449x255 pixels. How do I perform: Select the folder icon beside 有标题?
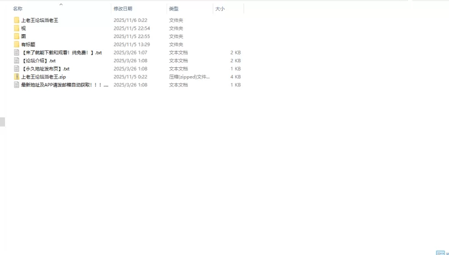(17, 44)
